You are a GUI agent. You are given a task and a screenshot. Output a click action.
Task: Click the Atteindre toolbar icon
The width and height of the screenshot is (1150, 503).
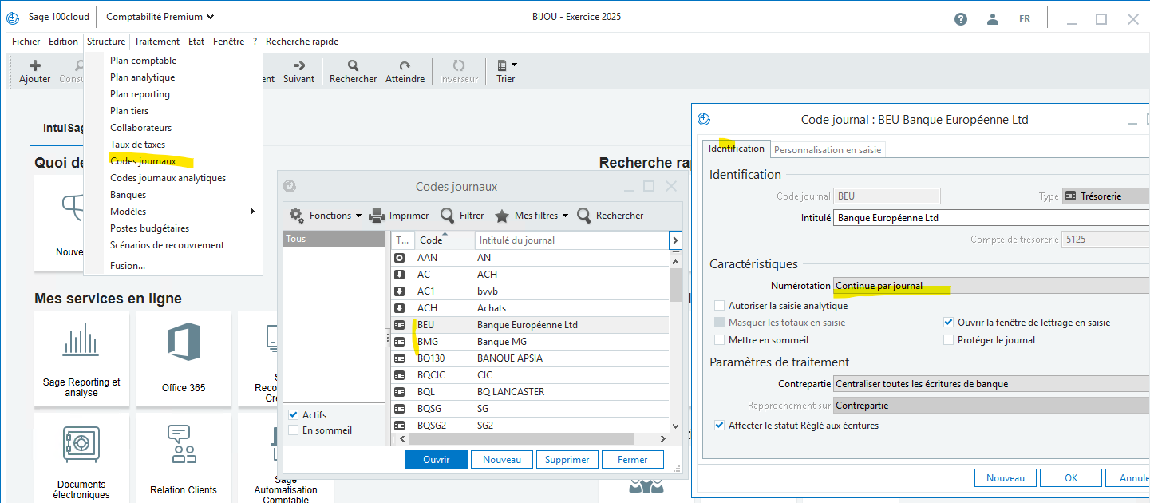click(405, 65)
